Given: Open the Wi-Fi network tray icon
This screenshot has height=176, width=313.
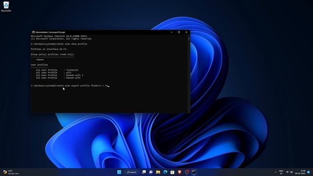Looking at the screenshot, I should pos(288,172).
